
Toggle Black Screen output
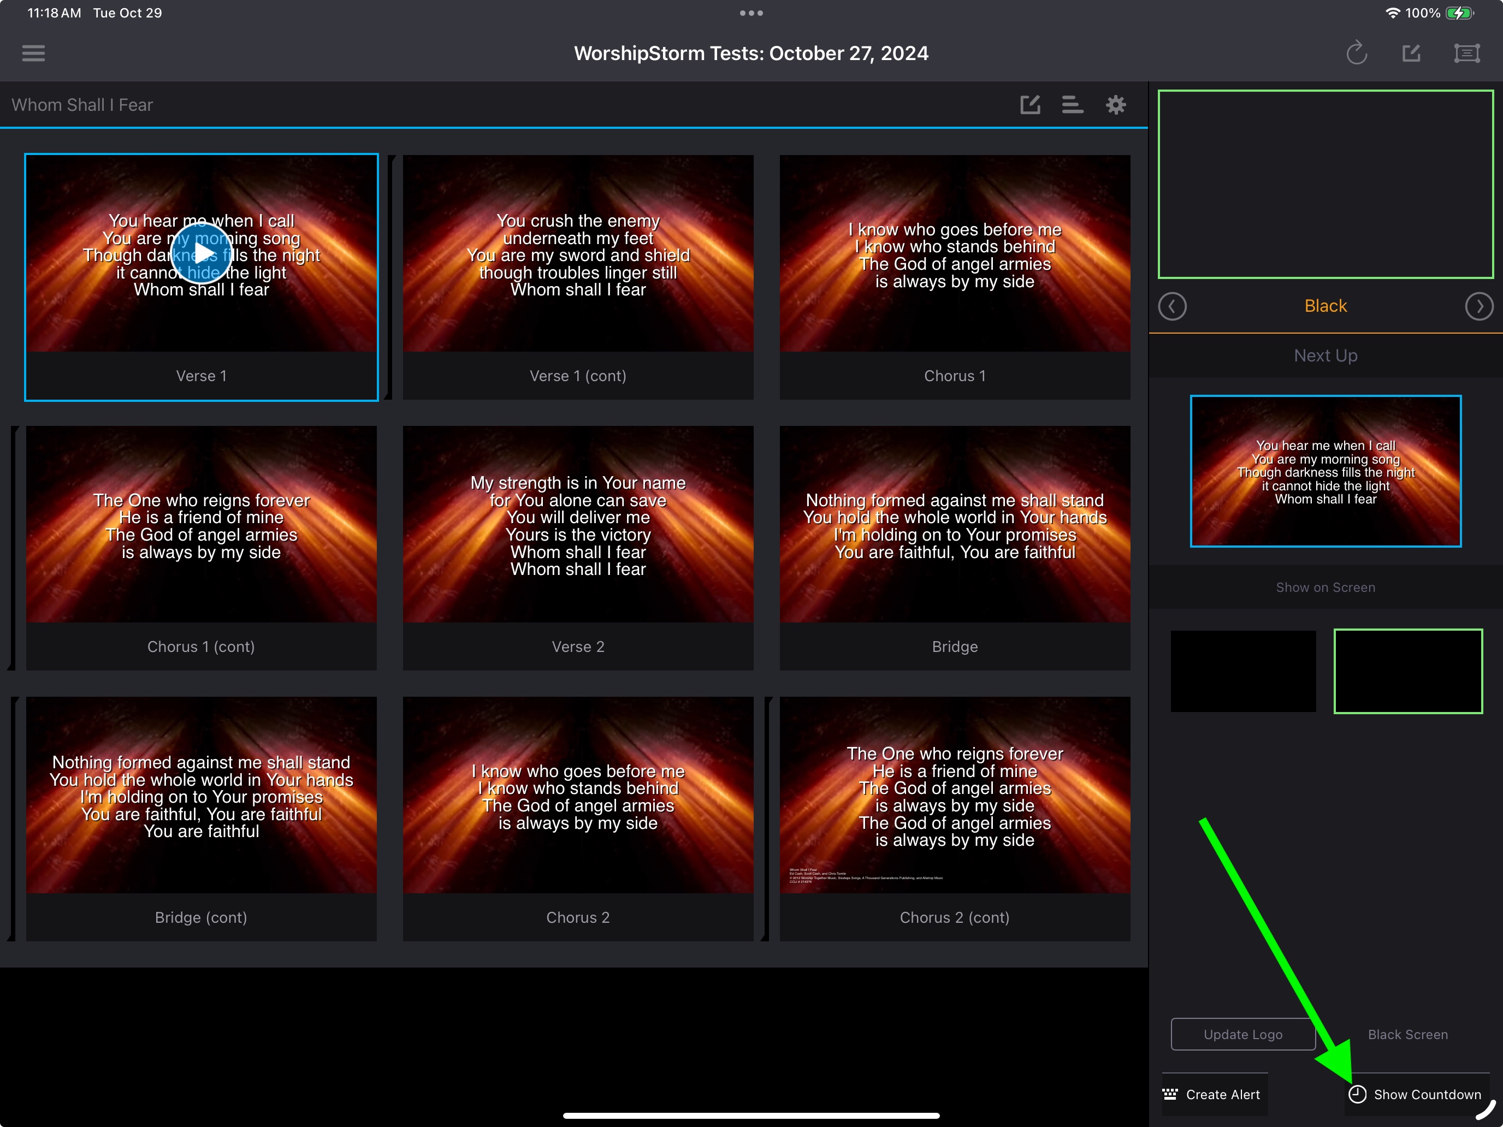tap(1408, 1035)
